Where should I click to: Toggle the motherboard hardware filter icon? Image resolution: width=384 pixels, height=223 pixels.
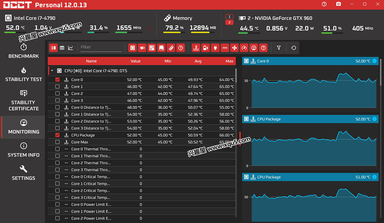point(152,48)
